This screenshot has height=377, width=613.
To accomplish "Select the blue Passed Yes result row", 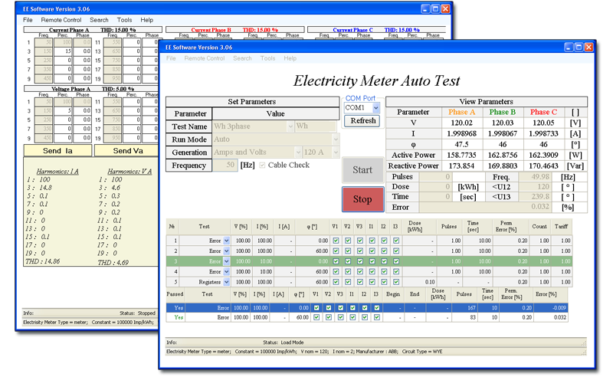I will (367, 308).
